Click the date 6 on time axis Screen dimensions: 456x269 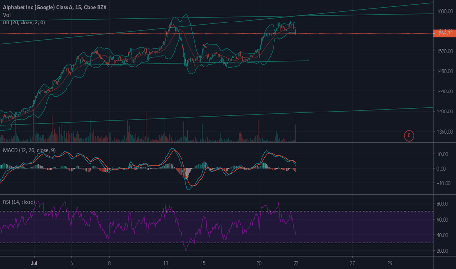(72, 263)
